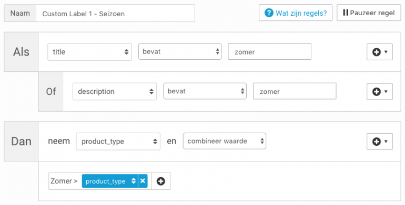Open the combineer waarde action dropdown
Screen dimensions: 405x205
225,141
